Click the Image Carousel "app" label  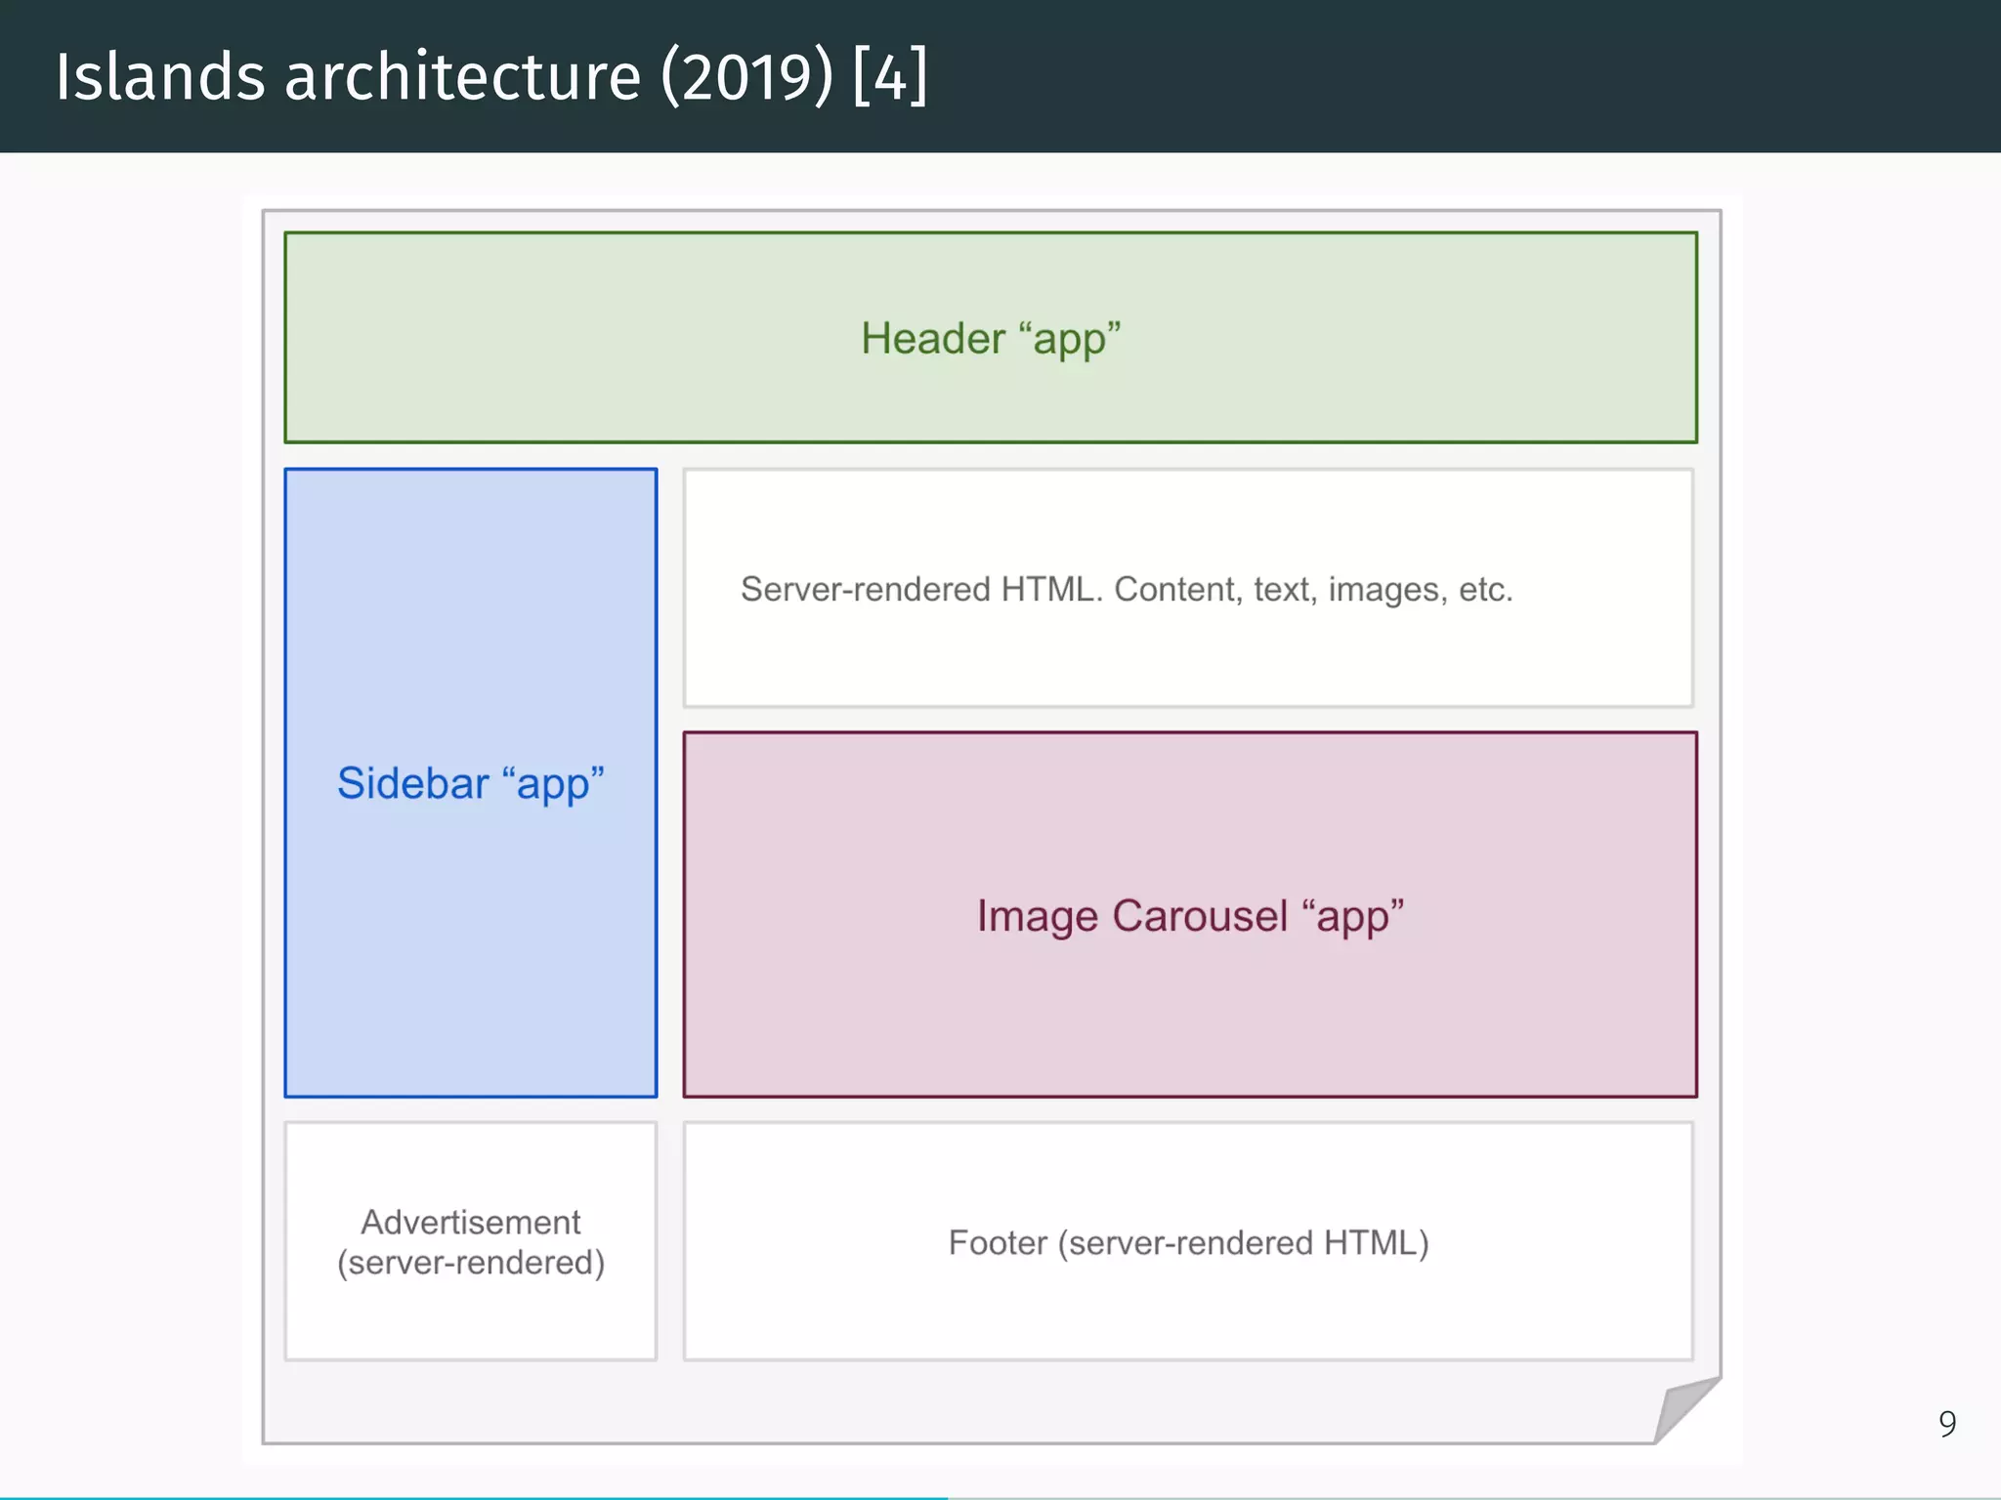(x=1190, y=916)
